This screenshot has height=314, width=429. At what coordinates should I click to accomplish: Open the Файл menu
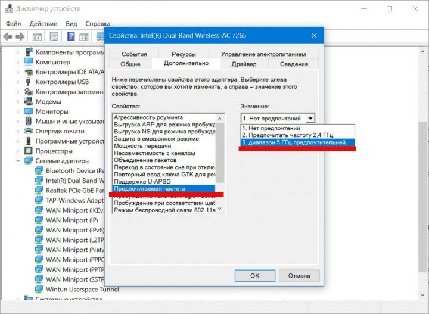tap(13, 24)
